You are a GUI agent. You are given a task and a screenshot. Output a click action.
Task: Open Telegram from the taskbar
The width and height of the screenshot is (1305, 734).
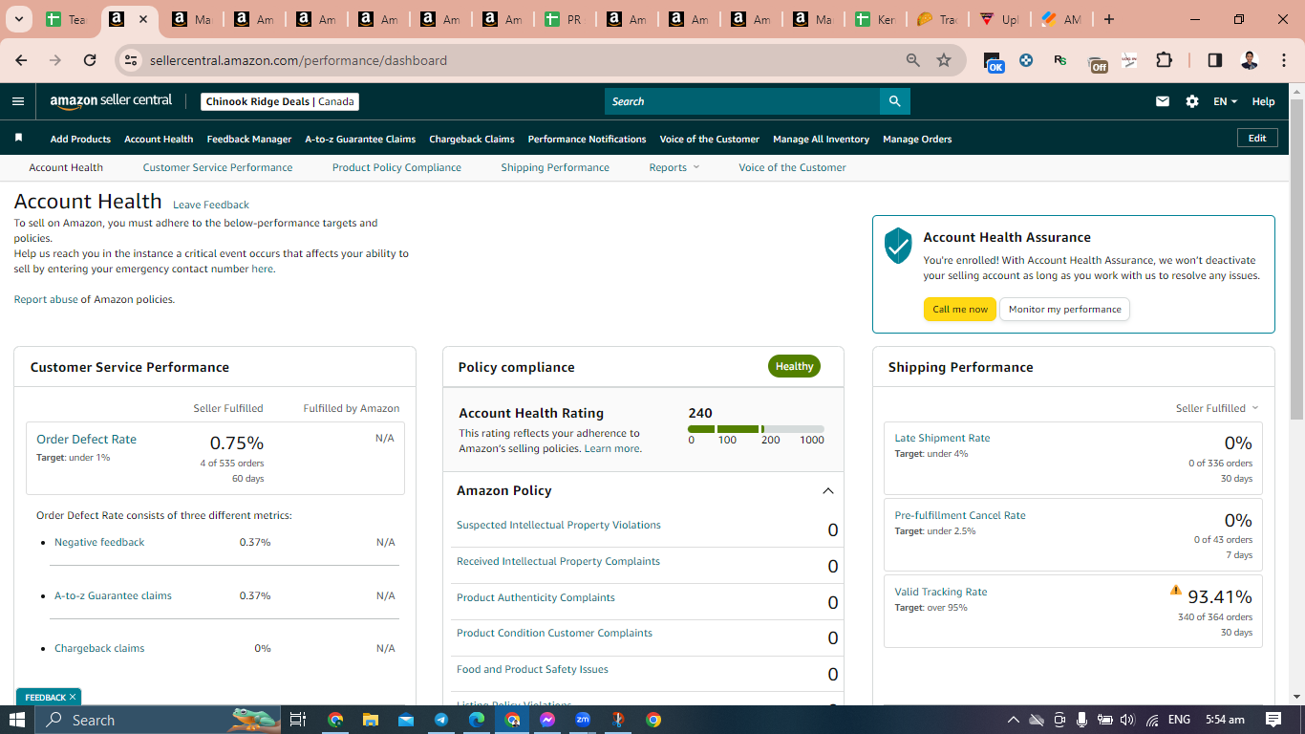(440, 720)
